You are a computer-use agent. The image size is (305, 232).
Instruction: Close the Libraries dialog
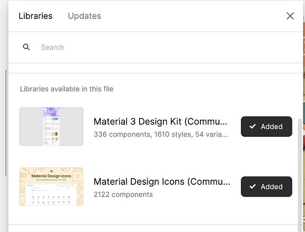290,16
